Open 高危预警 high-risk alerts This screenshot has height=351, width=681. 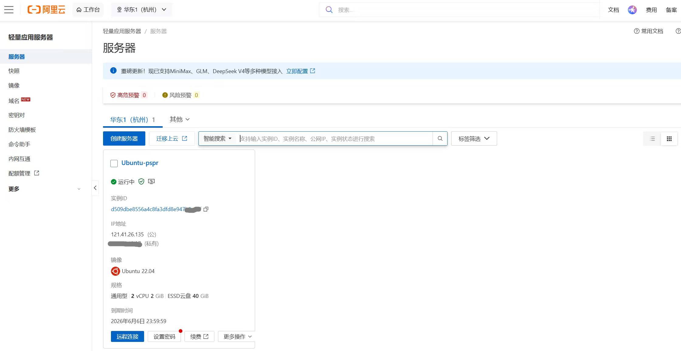click(128, 95)
